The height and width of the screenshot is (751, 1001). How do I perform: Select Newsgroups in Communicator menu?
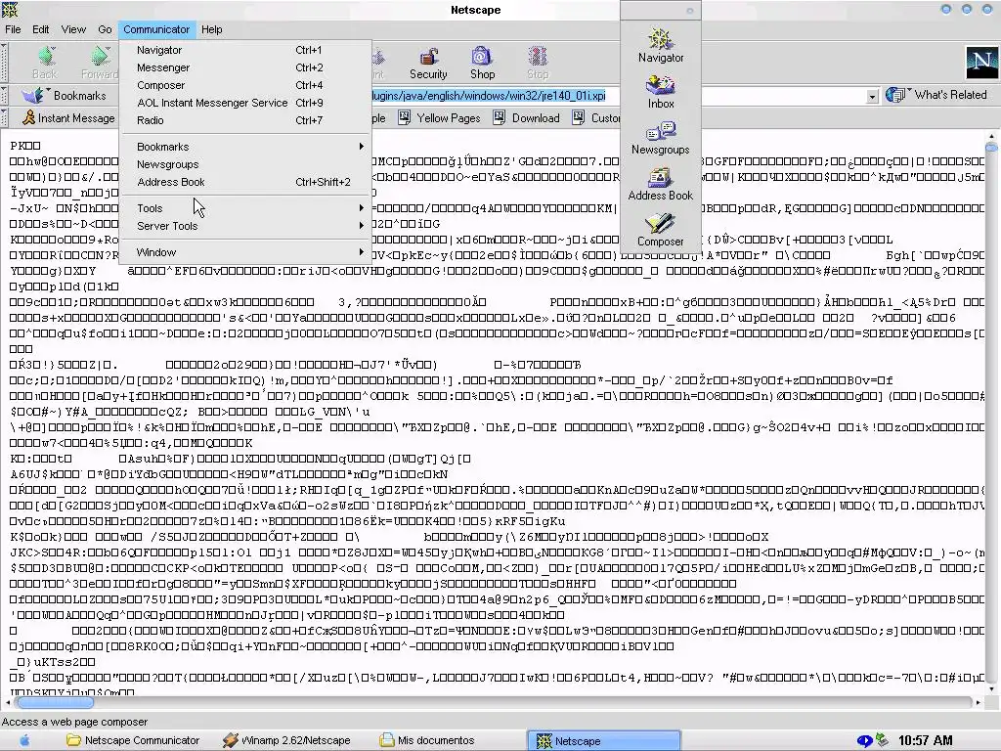tap(245, 164)
